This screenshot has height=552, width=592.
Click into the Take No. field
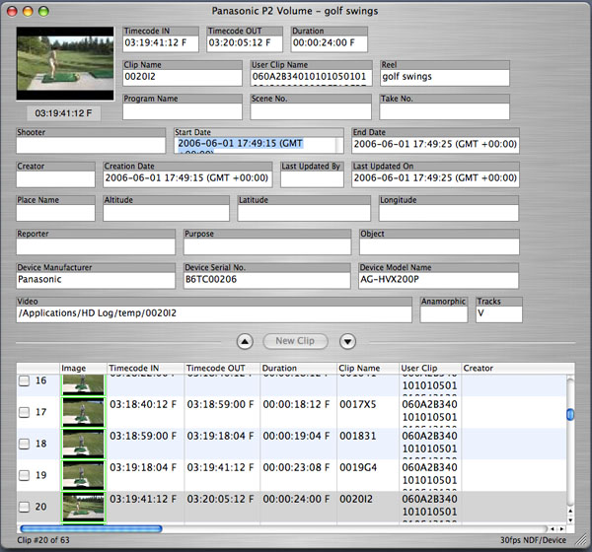(445, 111)
